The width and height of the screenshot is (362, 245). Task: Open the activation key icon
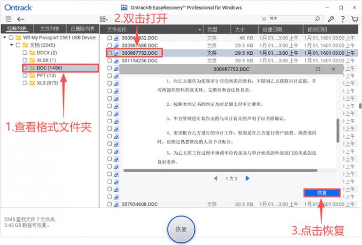click(x=331, y=19)
